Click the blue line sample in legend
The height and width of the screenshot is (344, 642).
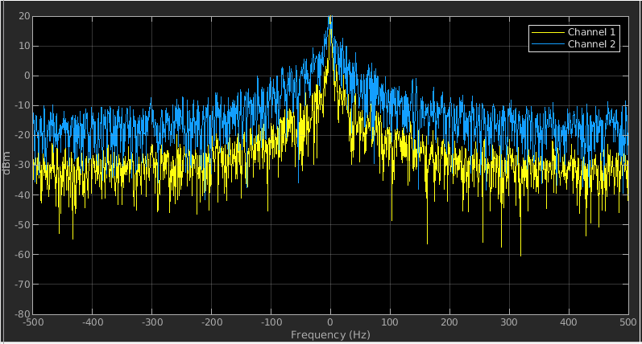548,44
